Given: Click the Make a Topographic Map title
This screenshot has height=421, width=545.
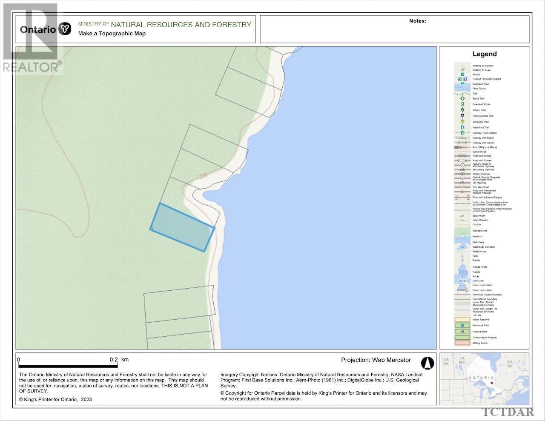Looking at the screenshot, I should coord(112,33).
